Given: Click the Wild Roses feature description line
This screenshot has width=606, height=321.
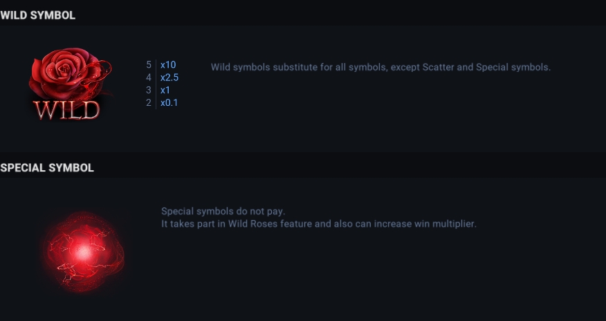Looking at the screenshot, I should coord(319,224).
